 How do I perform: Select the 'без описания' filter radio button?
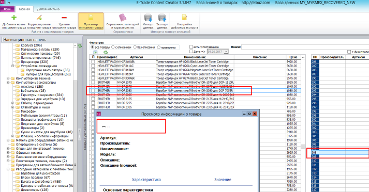pos(135,47)
